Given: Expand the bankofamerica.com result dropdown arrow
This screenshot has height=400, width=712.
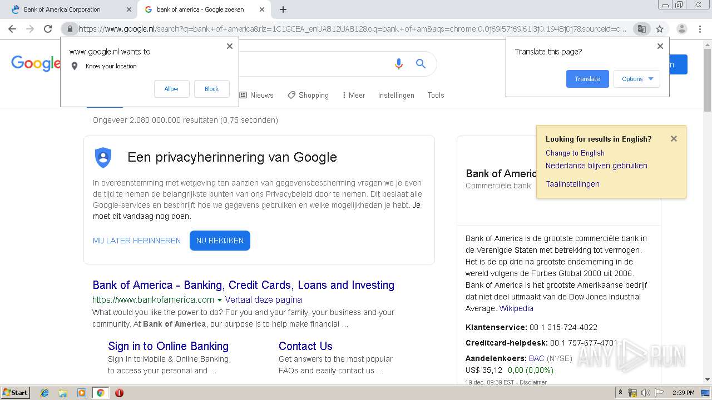Looking at the screenshot, I should click(220, 300).
